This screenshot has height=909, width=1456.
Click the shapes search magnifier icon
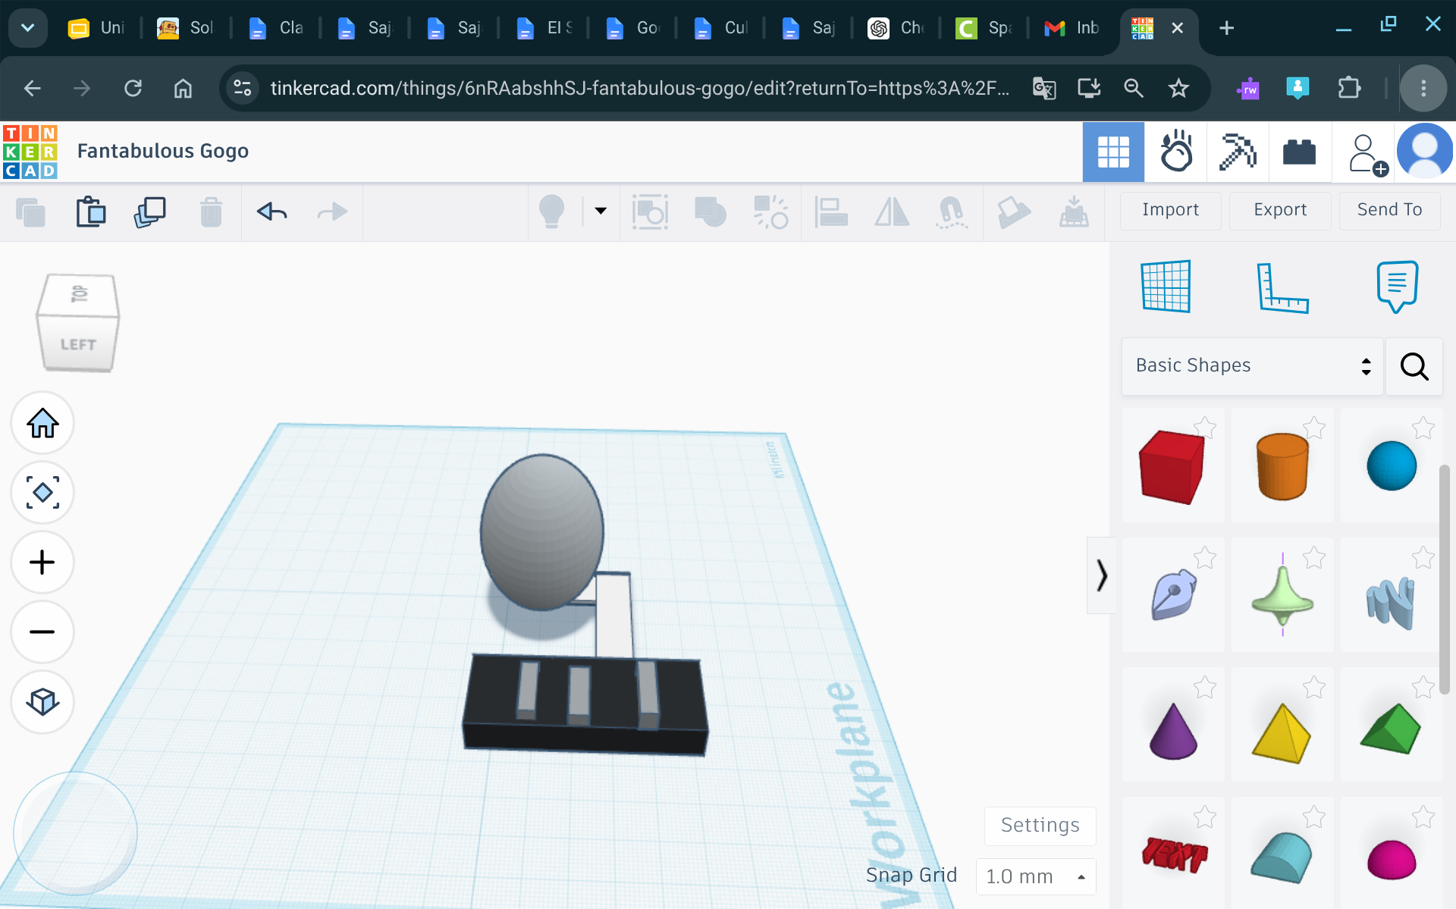(x=1414, y=366)
